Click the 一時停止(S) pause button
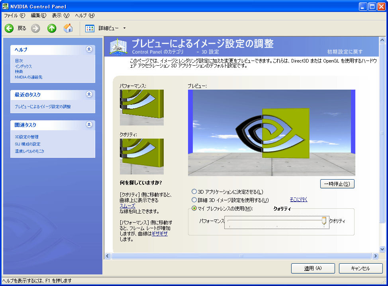The width and height of the screenshot is (388, 286). [337, 184]
